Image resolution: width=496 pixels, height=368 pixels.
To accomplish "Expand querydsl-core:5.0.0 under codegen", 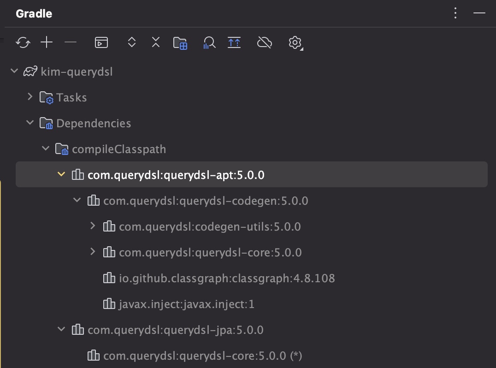I will click(x=93, y=251).
